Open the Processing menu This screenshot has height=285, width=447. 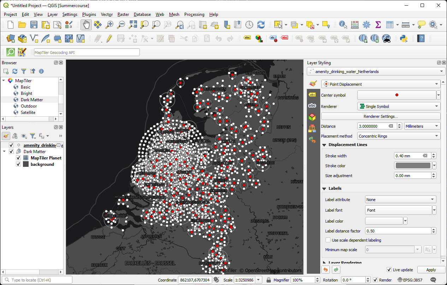click(194, 14)
